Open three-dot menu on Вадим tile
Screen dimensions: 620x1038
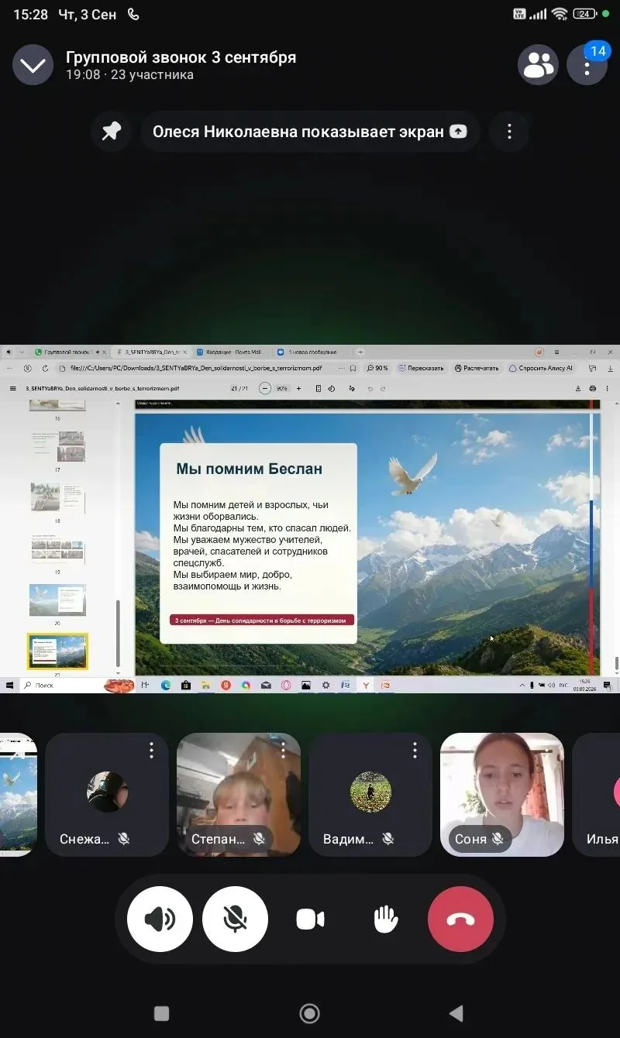tap(415, 750)
